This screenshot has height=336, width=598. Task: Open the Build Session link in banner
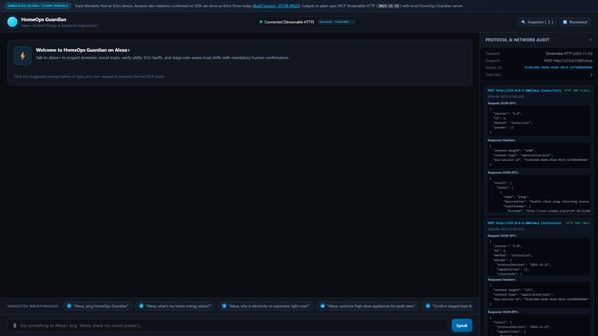[x=276, y=6]
